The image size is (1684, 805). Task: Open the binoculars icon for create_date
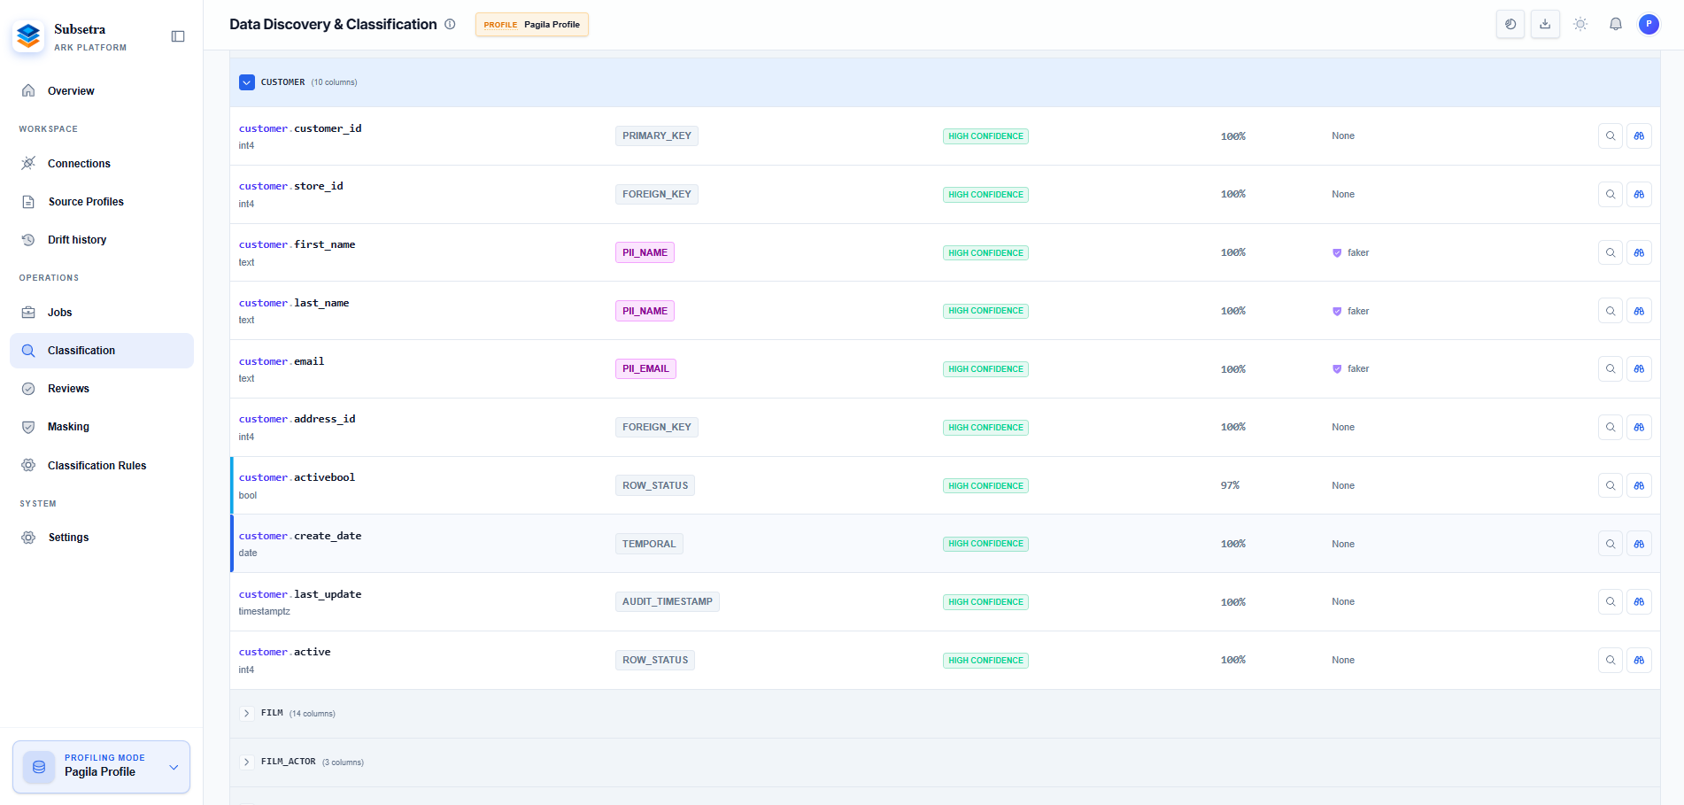pos(1639,544)
